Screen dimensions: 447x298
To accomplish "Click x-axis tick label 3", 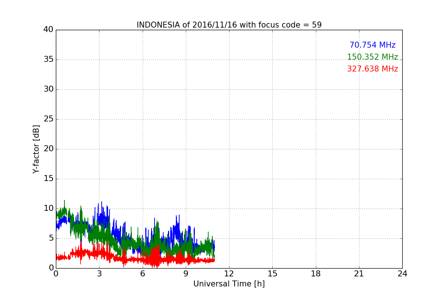I will tap(99, 274).
